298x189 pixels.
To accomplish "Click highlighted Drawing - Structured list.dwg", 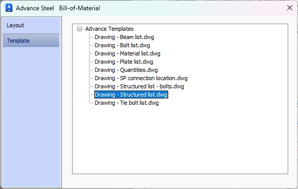I will 131,94.
